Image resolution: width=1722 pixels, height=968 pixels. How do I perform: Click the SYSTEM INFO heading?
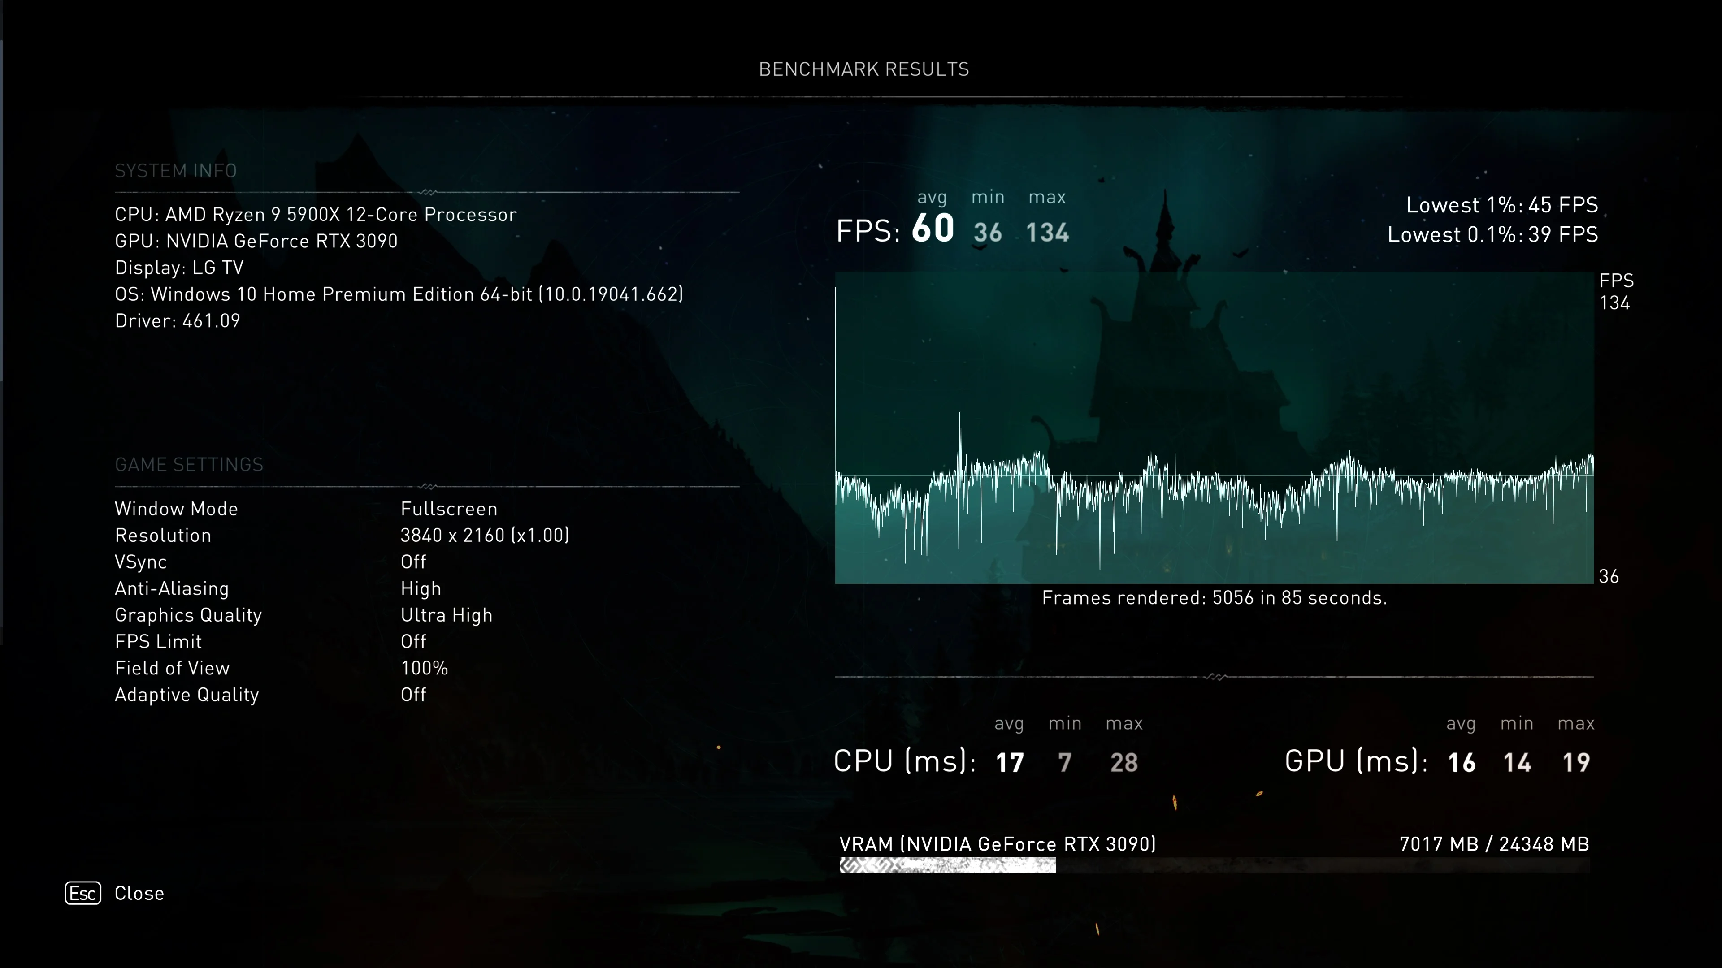[176, 171]
